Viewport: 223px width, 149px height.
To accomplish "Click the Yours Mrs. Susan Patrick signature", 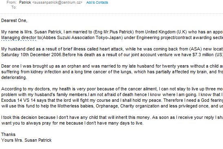I will point(26,140).
